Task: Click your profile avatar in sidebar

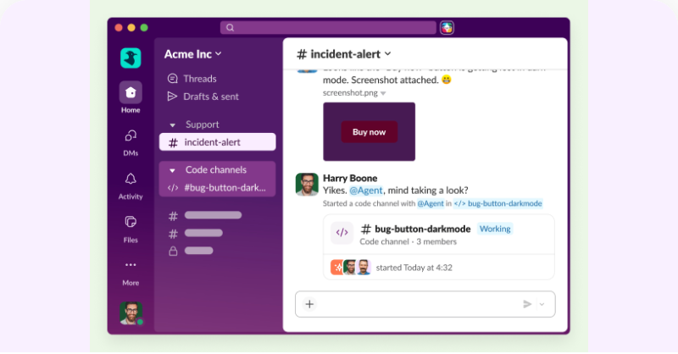Action: click(131, 313)
